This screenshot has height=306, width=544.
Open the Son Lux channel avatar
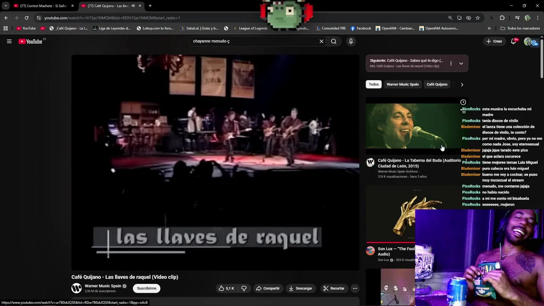370,250
